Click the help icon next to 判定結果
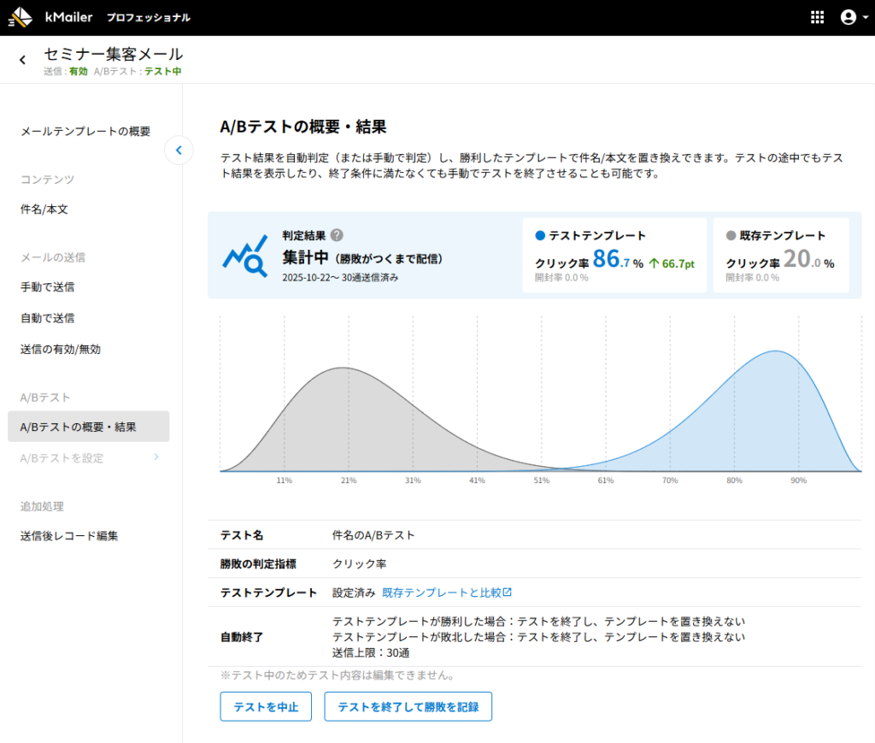875x743 pixels. 337,236
